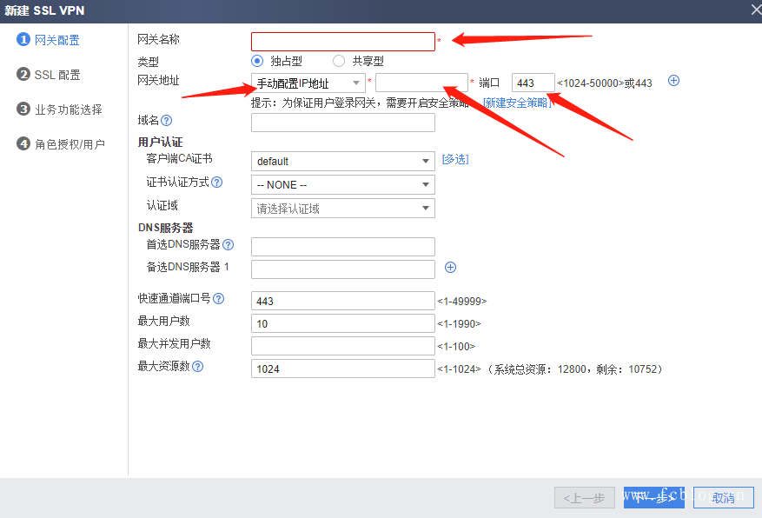This screenshot has height=518, width=762.
Task: Click the 取消 button
Action: (x=723, y=498)
